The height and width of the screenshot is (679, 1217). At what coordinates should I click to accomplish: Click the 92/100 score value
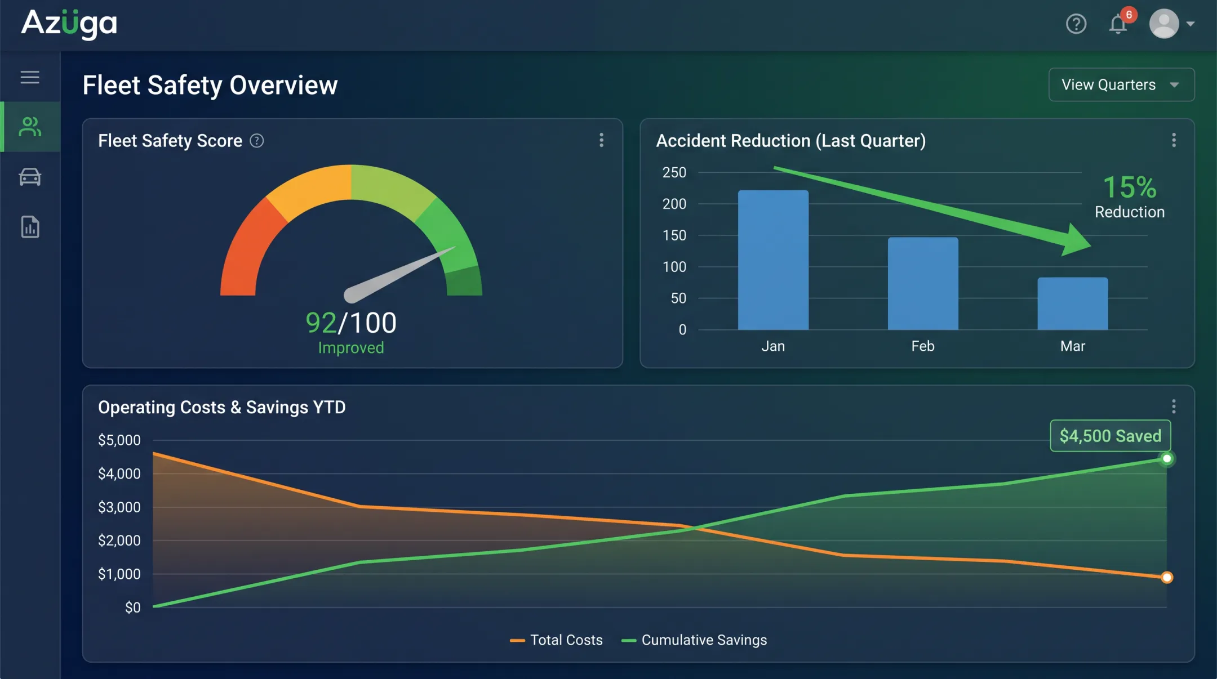(x=351, y=323)
